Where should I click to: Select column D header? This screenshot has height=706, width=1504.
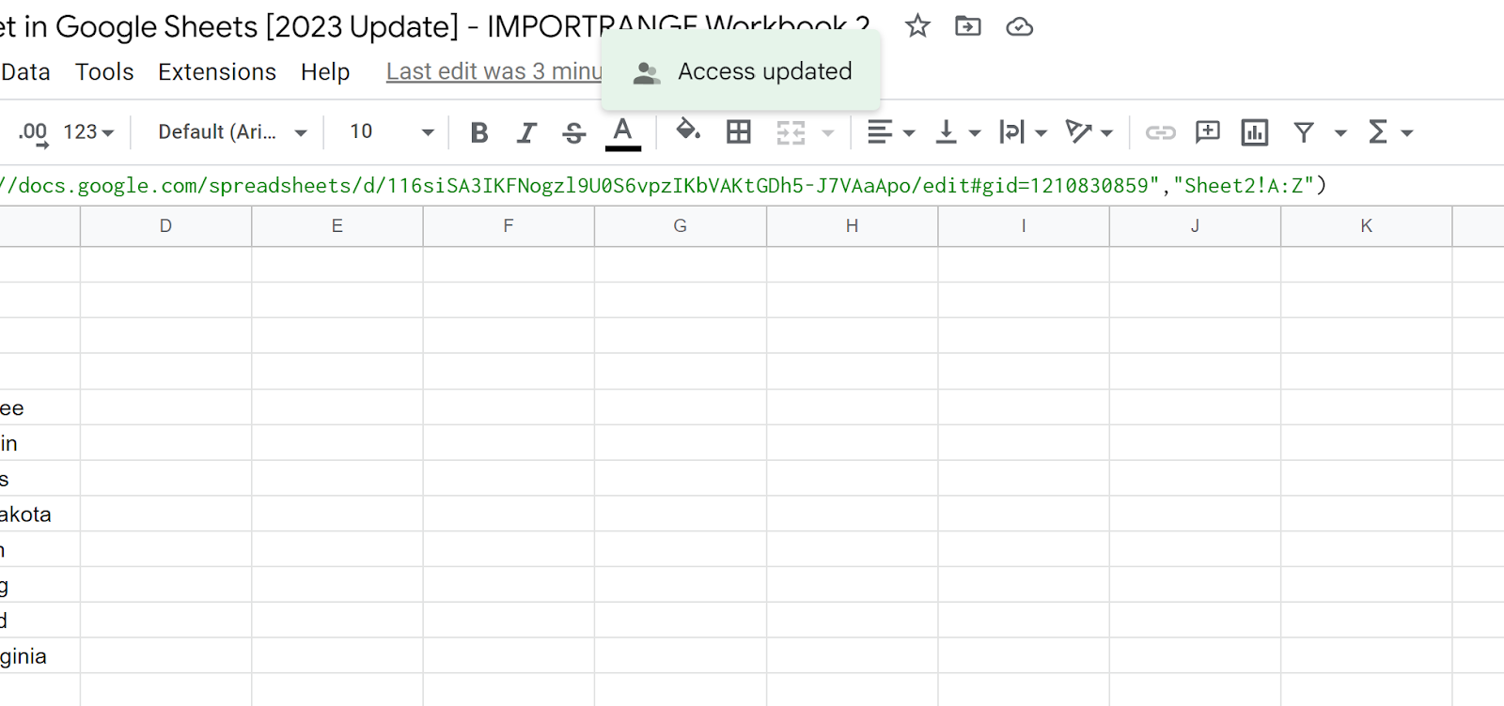pyautogui.click(x=165, y=225)
